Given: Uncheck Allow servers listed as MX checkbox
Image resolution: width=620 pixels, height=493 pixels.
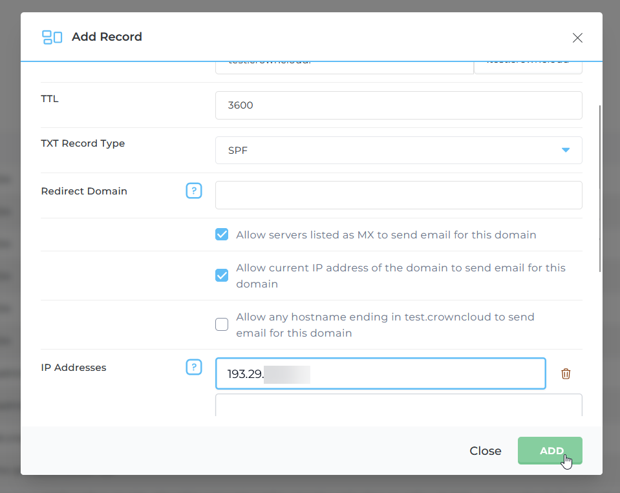Looking at the screenshot, I should click(x=222, y=235).
